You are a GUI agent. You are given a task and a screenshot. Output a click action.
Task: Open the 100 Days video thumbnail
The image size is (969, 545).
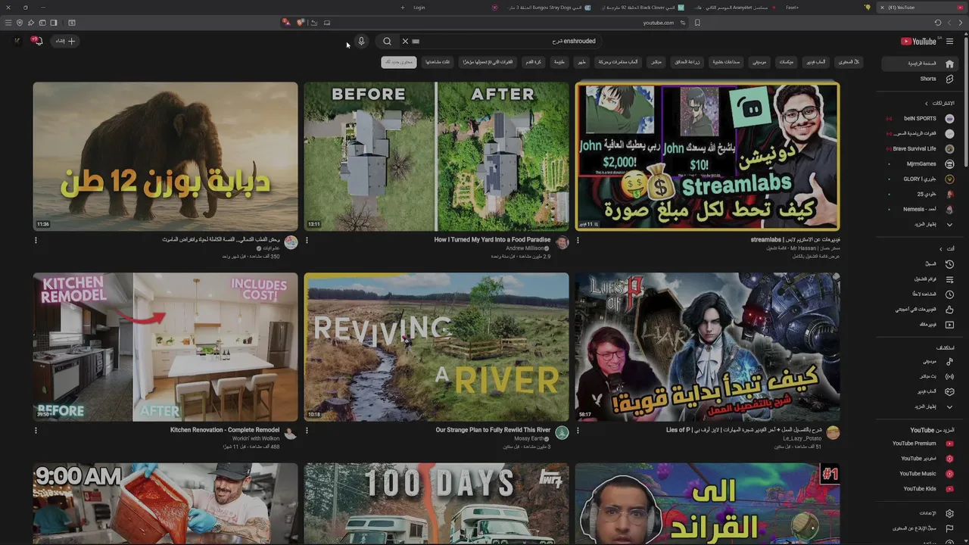point(436,504)
